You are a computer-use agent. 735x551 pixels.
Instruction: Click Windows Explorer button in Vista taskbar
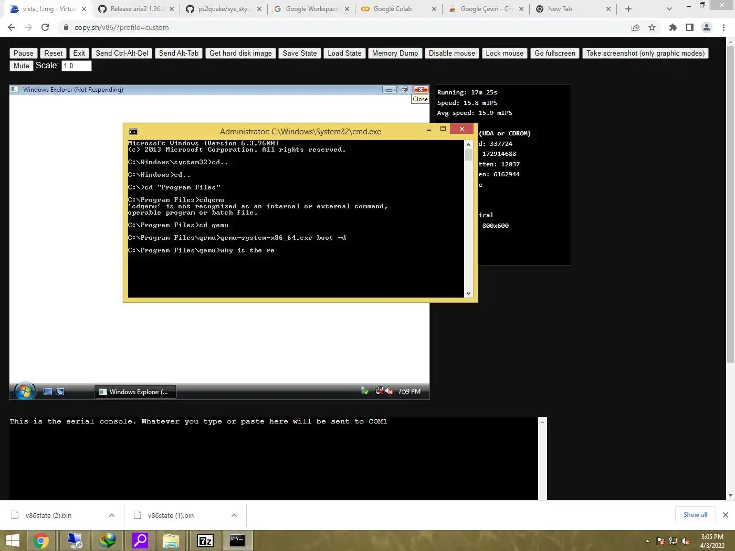[135, 391]
